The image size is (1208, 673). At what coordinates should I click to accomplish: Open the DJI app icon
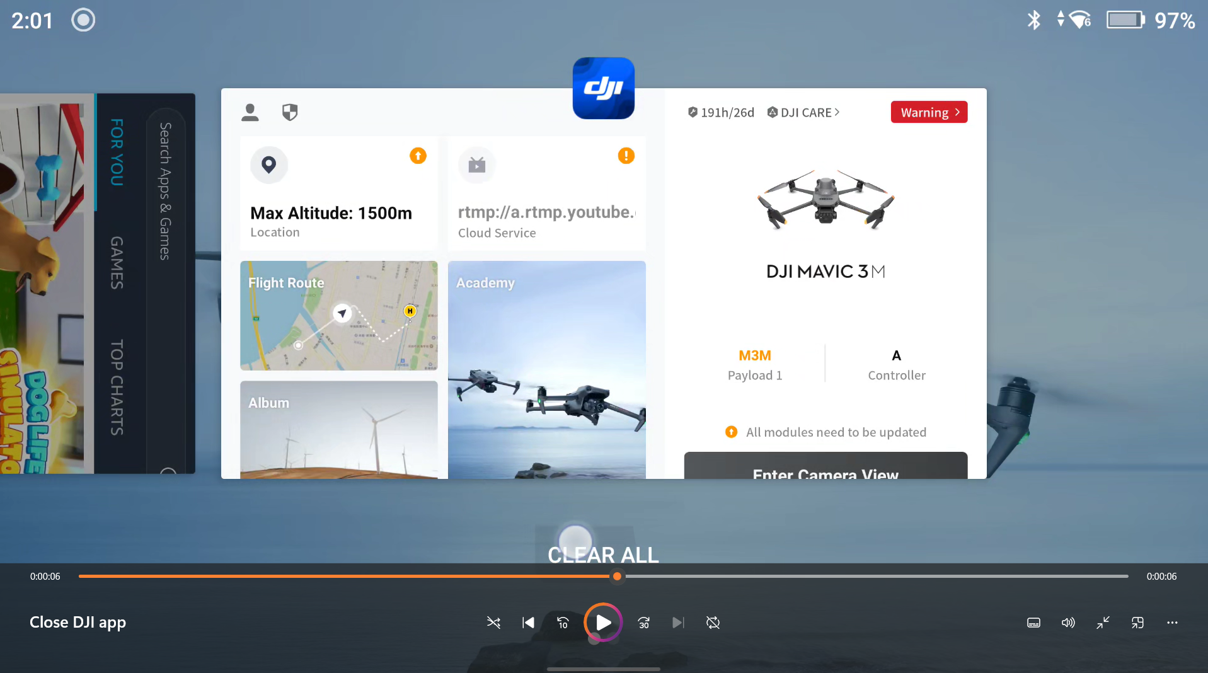603,88
